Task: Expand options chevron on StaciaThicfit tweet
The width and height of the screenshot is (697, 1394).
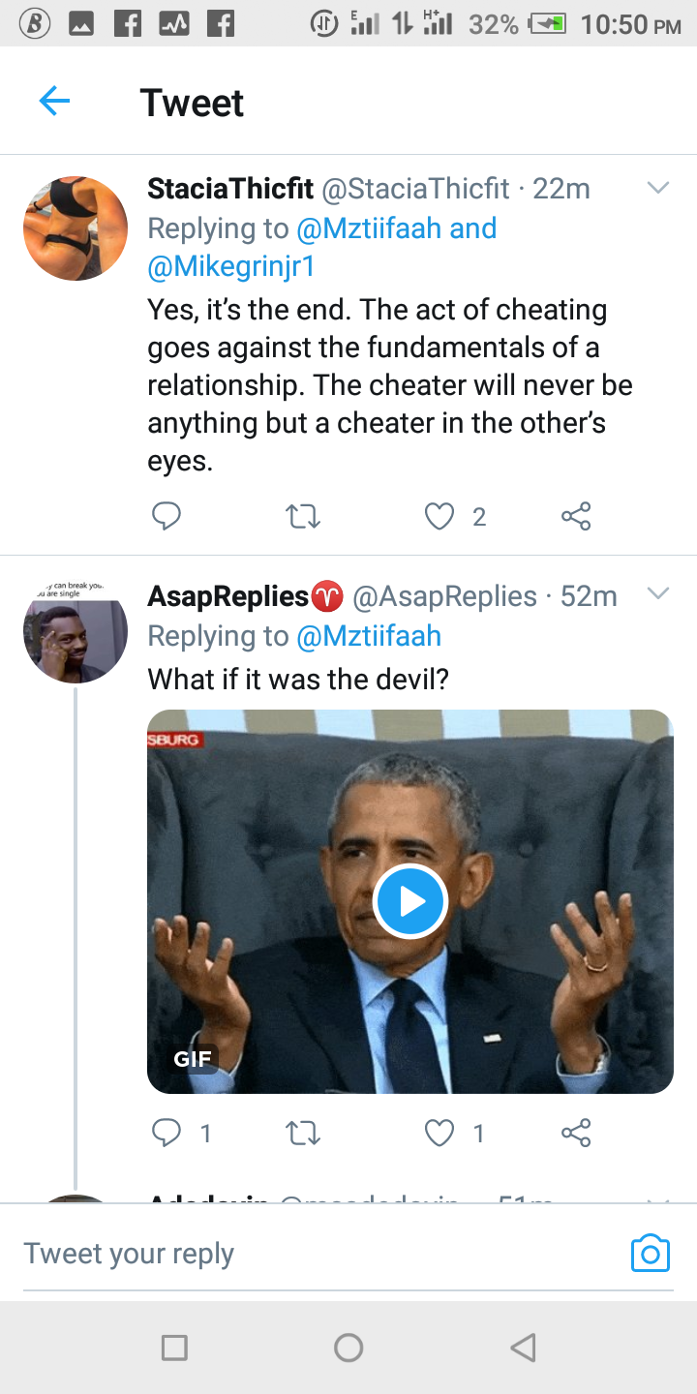Action: click(658, 188)
